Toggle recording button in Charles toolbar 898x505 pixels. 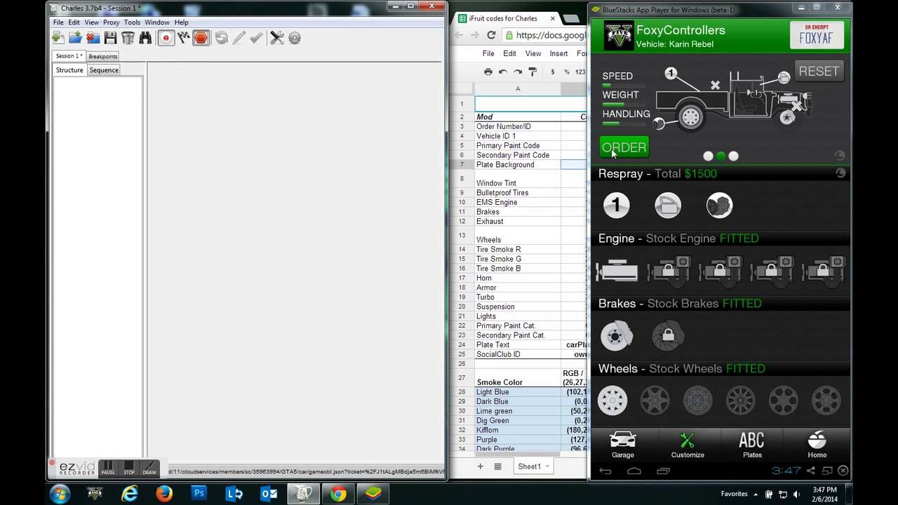coord(166,38)
